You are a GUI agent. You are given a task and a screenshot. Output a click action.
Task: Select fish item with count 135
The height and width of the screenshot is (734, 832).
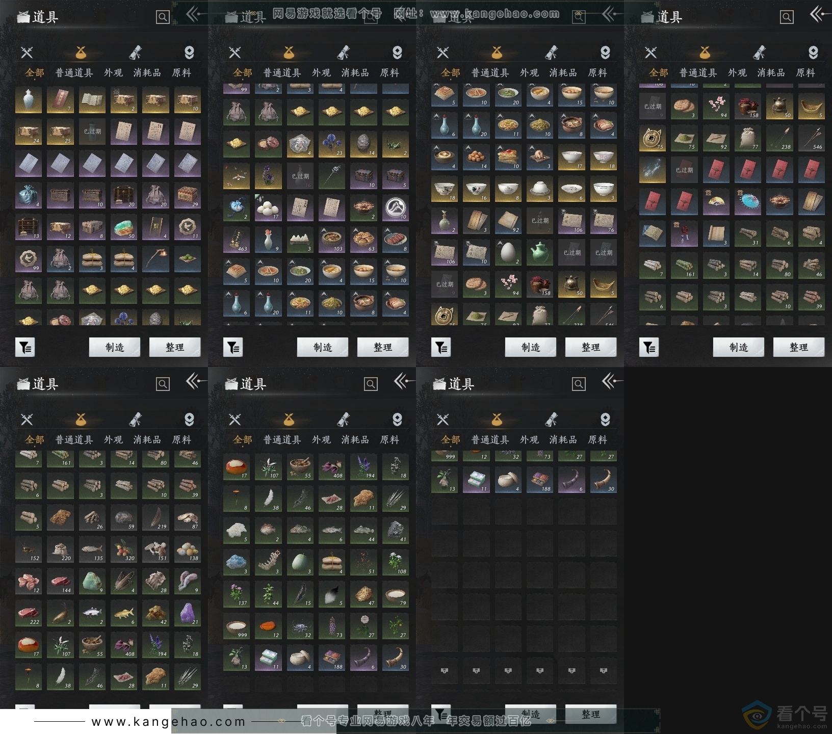[92, 549]
